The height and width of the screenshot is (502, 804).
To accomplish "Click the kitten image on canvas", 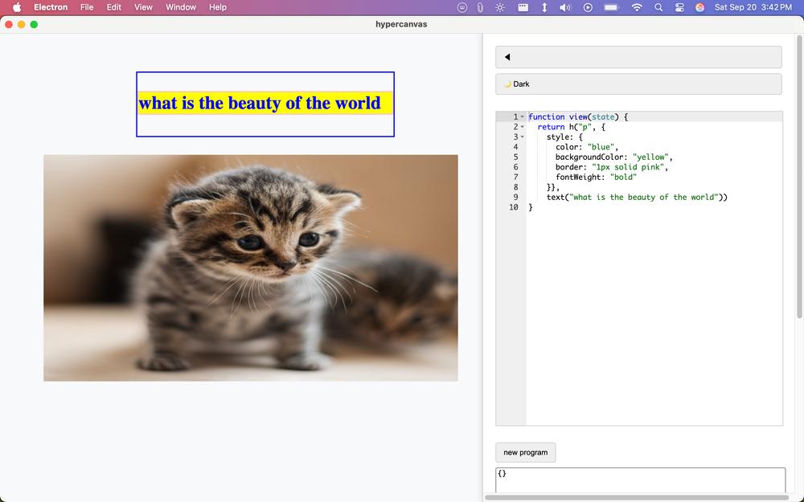I will [x=250, y=267].
